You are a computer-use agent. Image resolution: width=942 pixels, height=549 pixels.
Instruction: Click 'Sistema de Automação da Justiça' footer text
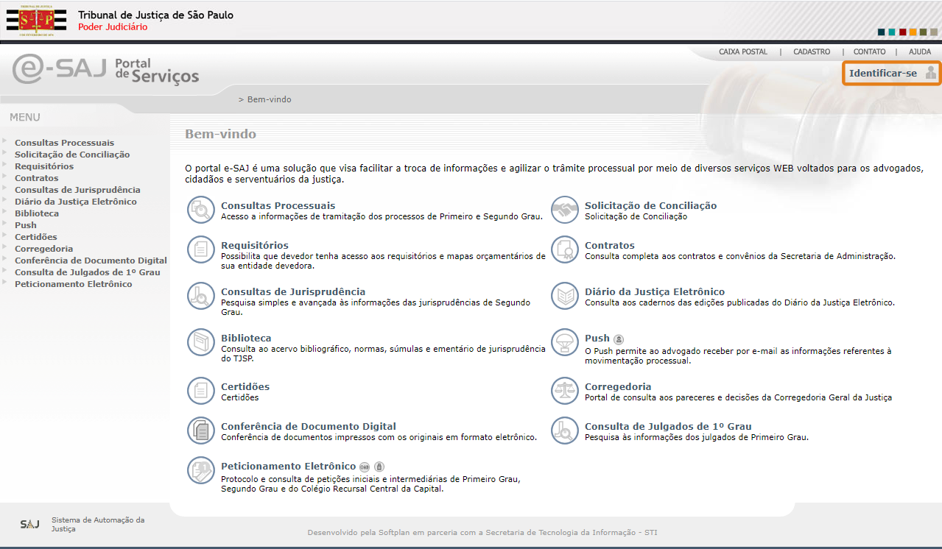(x=98, y=524)
